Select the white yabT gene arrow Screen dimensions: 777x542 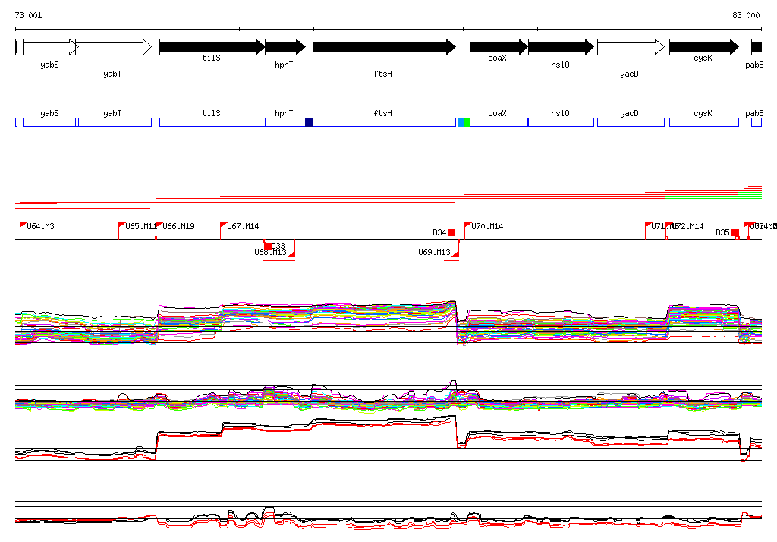[x=114, y=47]
